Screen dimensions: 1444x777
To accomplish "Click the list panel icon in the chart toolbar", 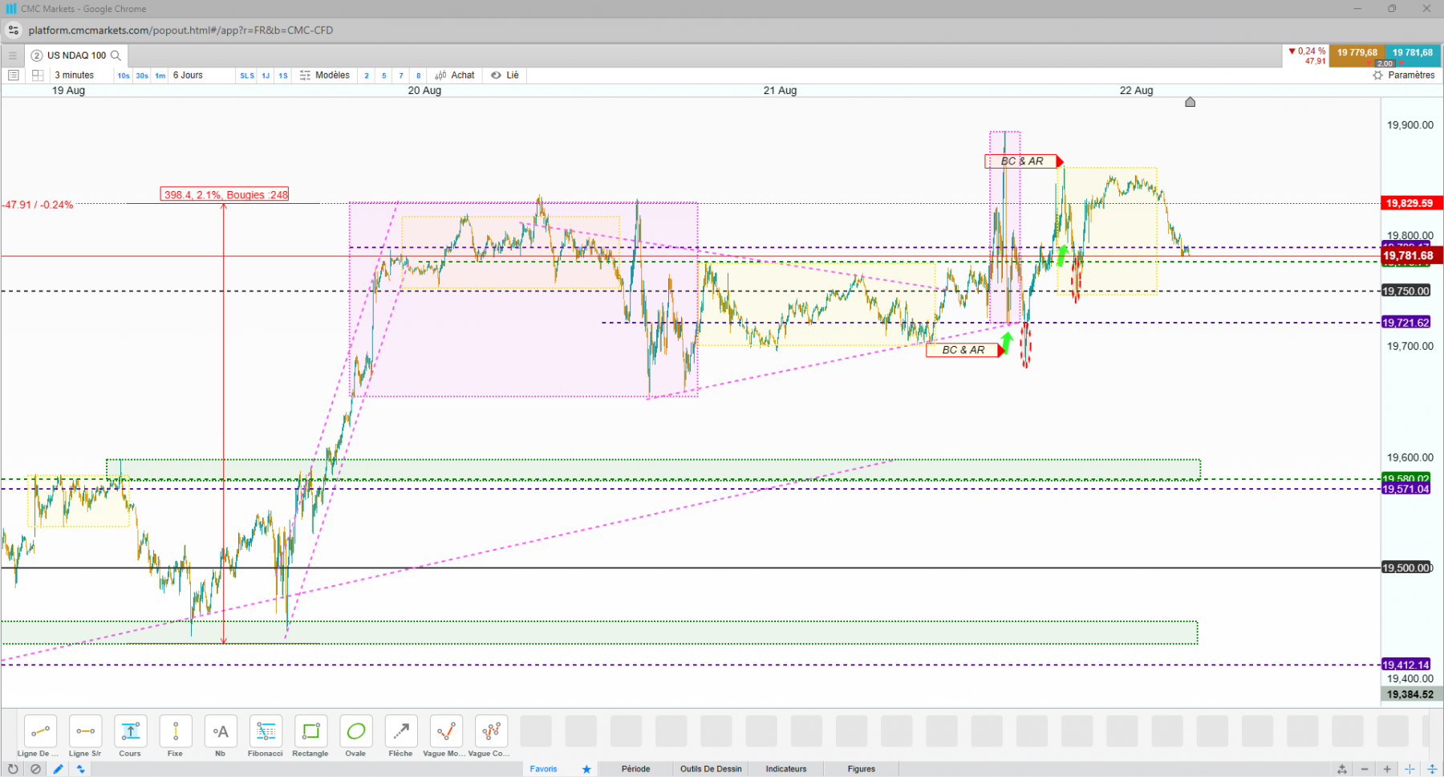I will [x=13, y=75].
